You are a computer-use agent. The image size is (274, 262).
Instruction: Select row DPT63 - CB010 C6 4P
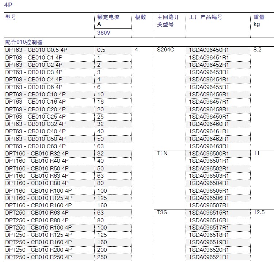(x=139, y=87)
